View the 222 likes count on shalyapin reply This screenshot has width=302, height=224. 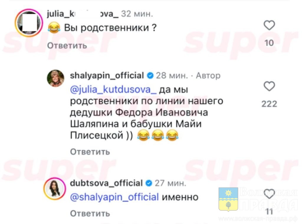coord(269,104)
